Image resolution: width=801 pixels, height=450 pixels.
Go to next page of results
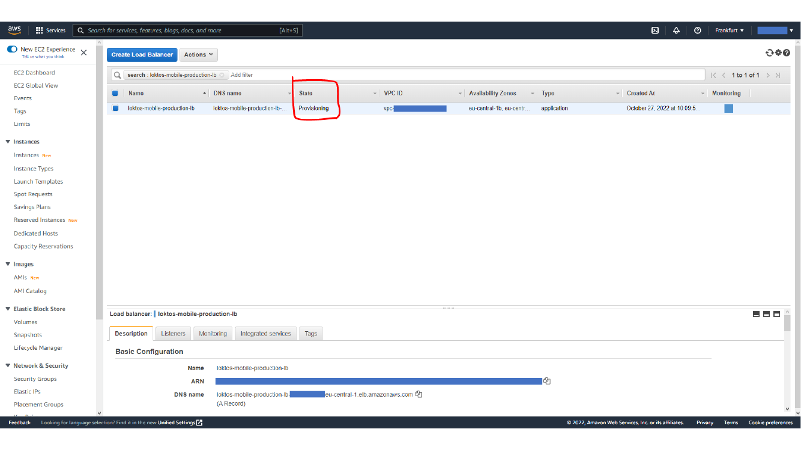tap(767, 75)
